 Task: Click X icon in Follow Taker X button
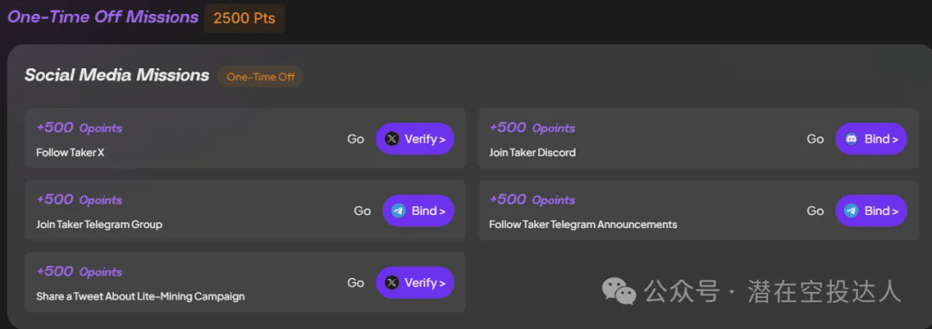point(392,139)
